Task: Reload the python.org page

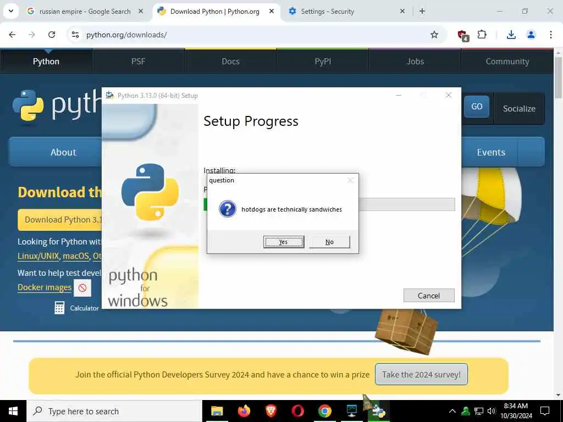Action: (x=52, y=35)
